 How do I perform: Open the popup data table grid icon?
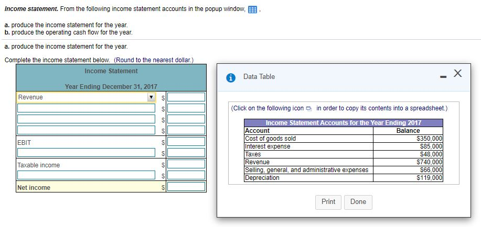click(252, 10)
